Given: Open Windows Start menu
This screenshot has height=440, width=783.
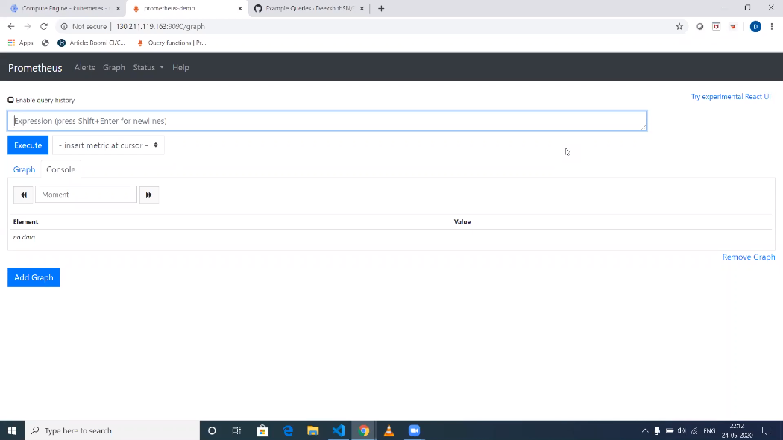Looking at the screenshot, I should pos(12,430).
